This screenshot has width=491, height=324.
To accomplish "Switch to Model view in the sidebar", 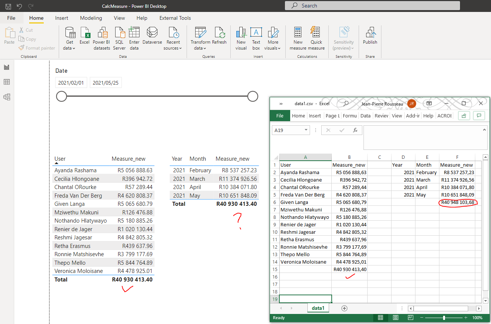I will pos(7,97).
